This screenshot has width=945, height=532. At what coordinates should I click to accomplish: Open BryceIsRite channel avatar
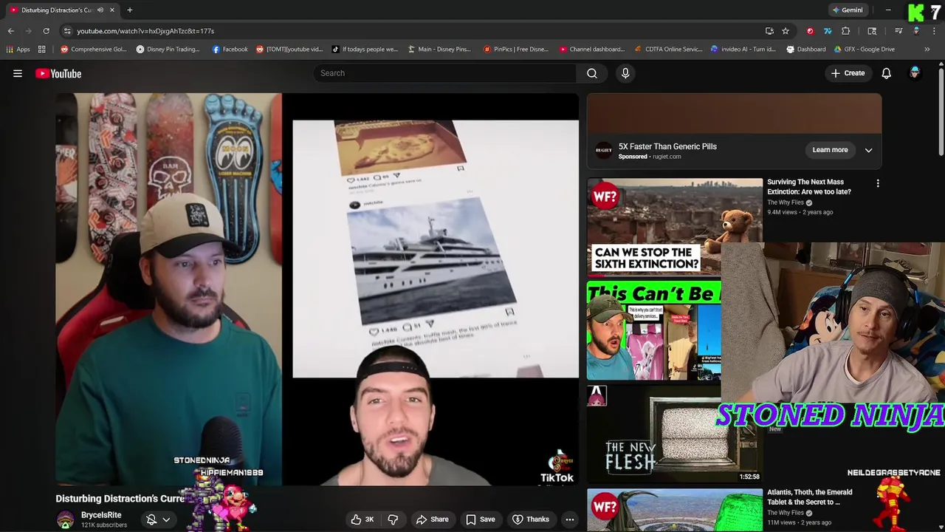click(x=66, y=519)
